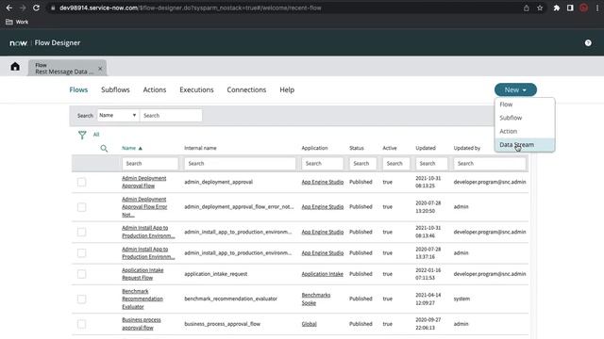Sort by the Internal name column header
The width and height of the screenshot is (604, 339).
[x=200, y=148]
